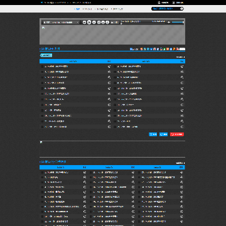Expand the 'more' link above the lower table
This screenshot has width=226, height=226.
(x=180, y=163)
